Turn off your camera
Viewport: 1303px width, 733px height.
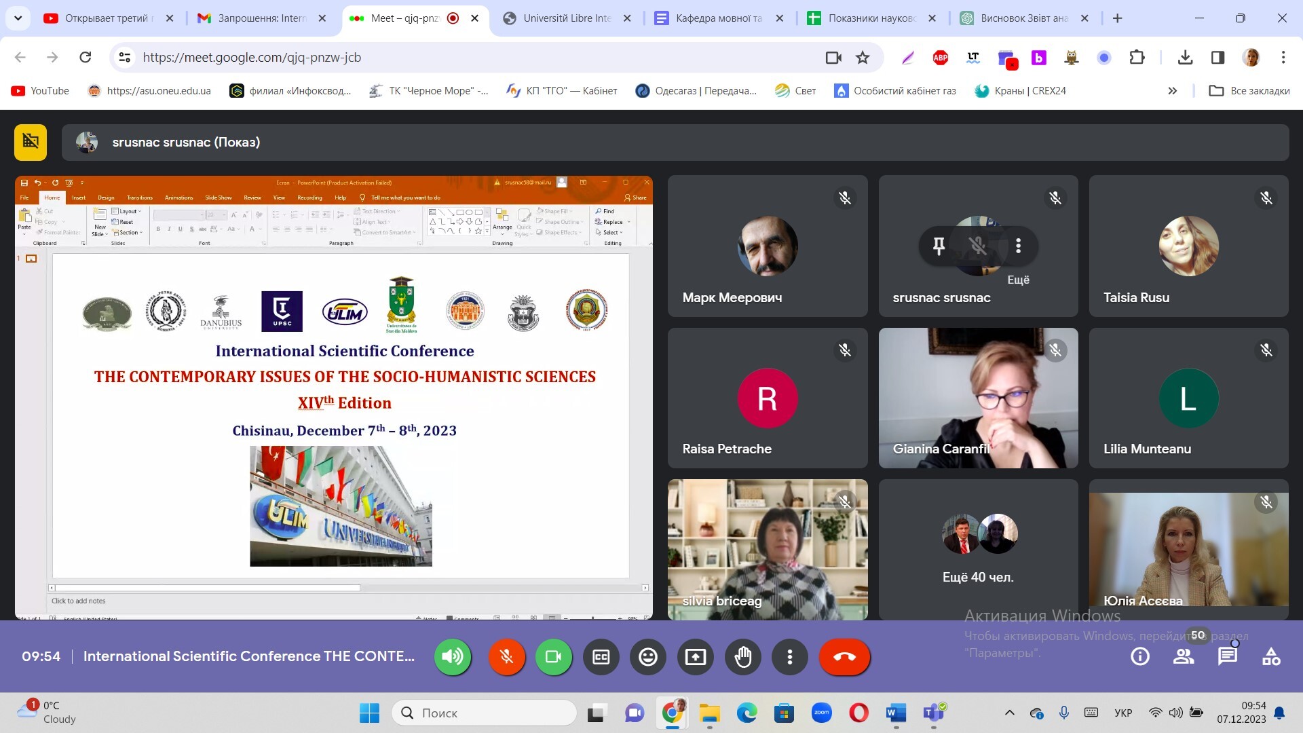[x=553, y=656]
